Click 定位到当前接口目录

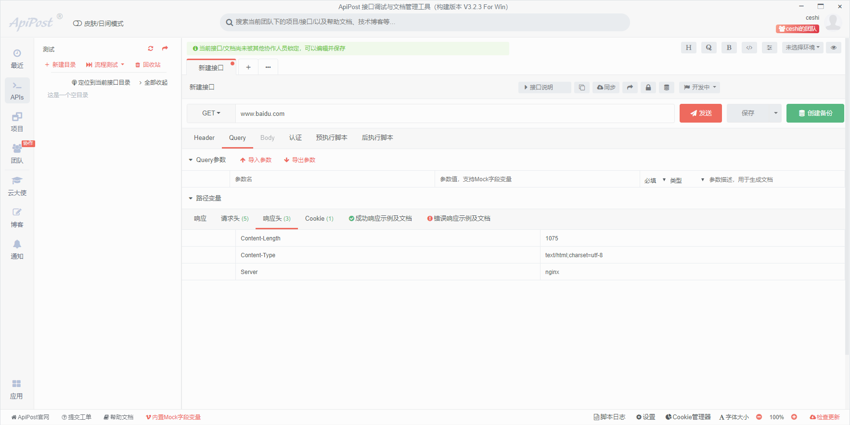tap(101, 83)
